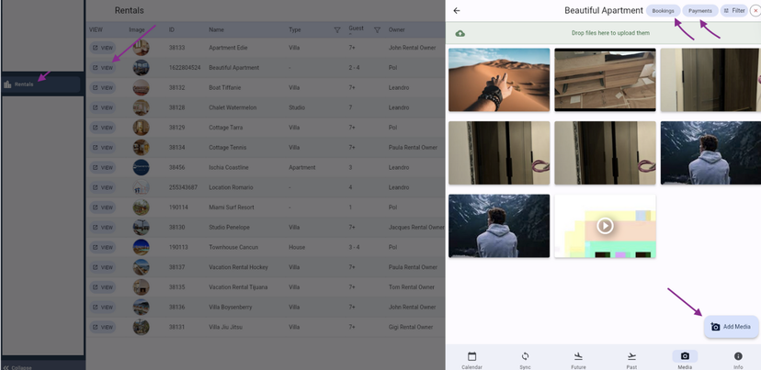This screenshot has height=370, width=761.
Task: Click VIEW for Location Romario
Action: [102, 187]
